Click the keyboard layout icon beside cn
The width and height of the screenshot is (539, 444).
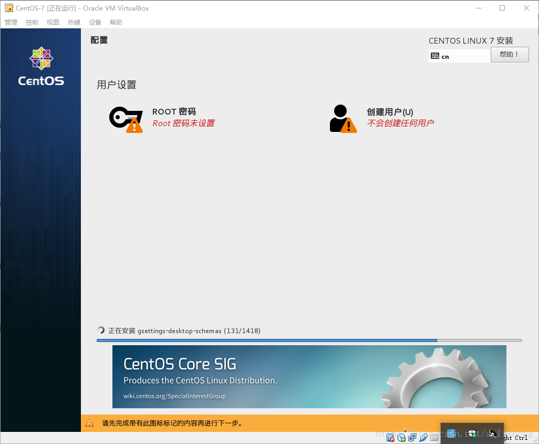pos(435,56)
